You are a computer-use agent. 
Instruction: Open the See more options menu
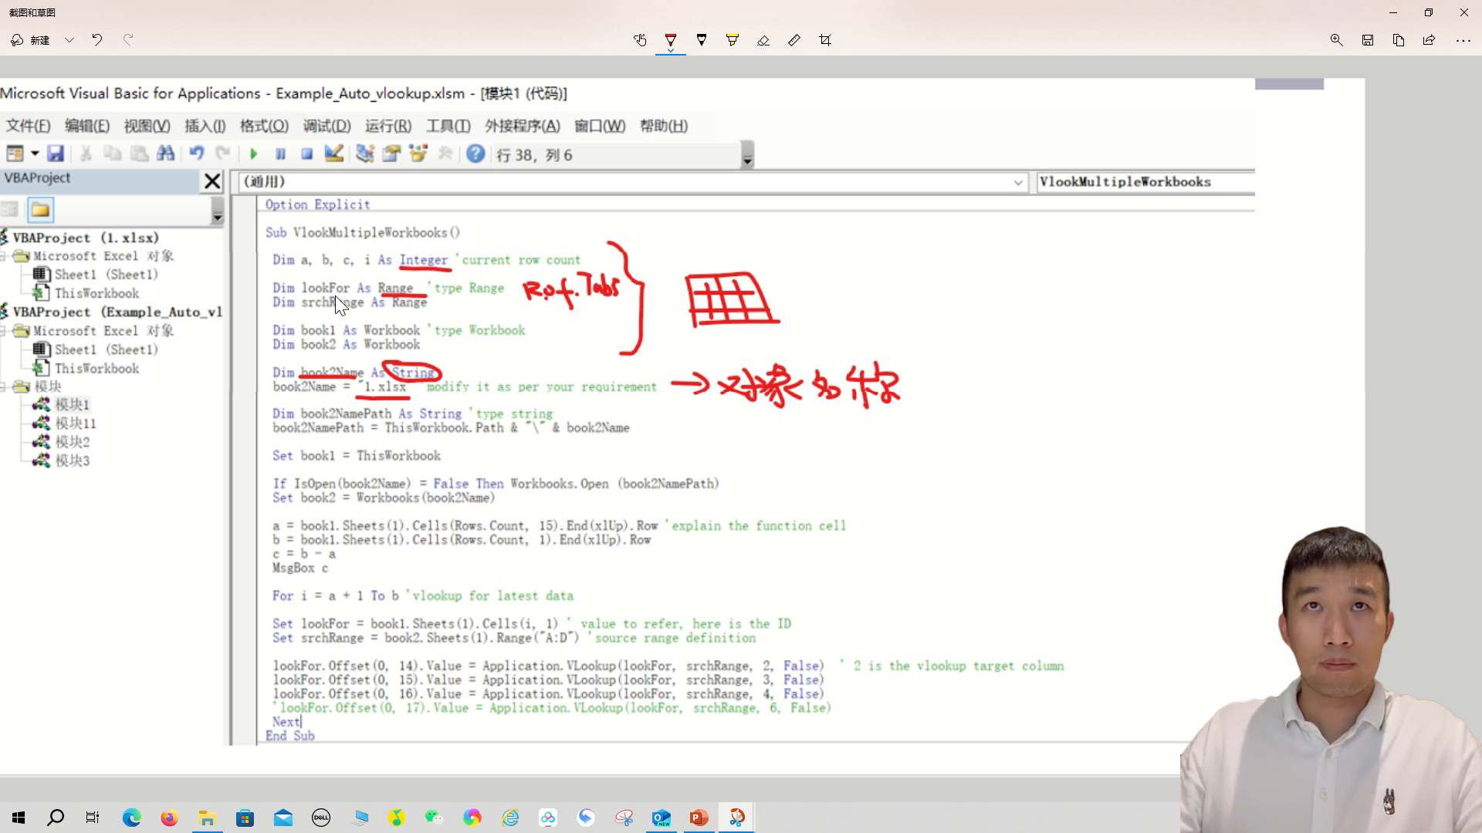1463,40
